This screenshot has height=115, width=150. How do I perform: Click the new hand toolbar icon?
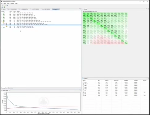tap(4, 5)
